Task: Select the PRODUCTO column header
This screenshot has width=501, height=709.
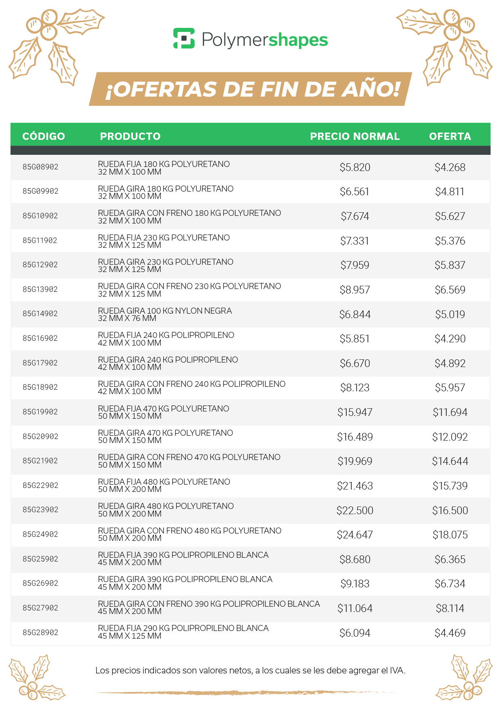Action: point(130,136)
